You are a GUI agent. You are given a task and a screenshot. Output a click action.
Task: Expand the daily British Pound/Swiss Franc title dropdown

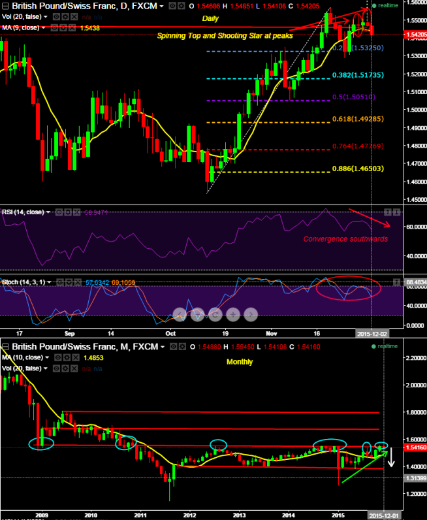pyautogui.click(x=161, y=5)
